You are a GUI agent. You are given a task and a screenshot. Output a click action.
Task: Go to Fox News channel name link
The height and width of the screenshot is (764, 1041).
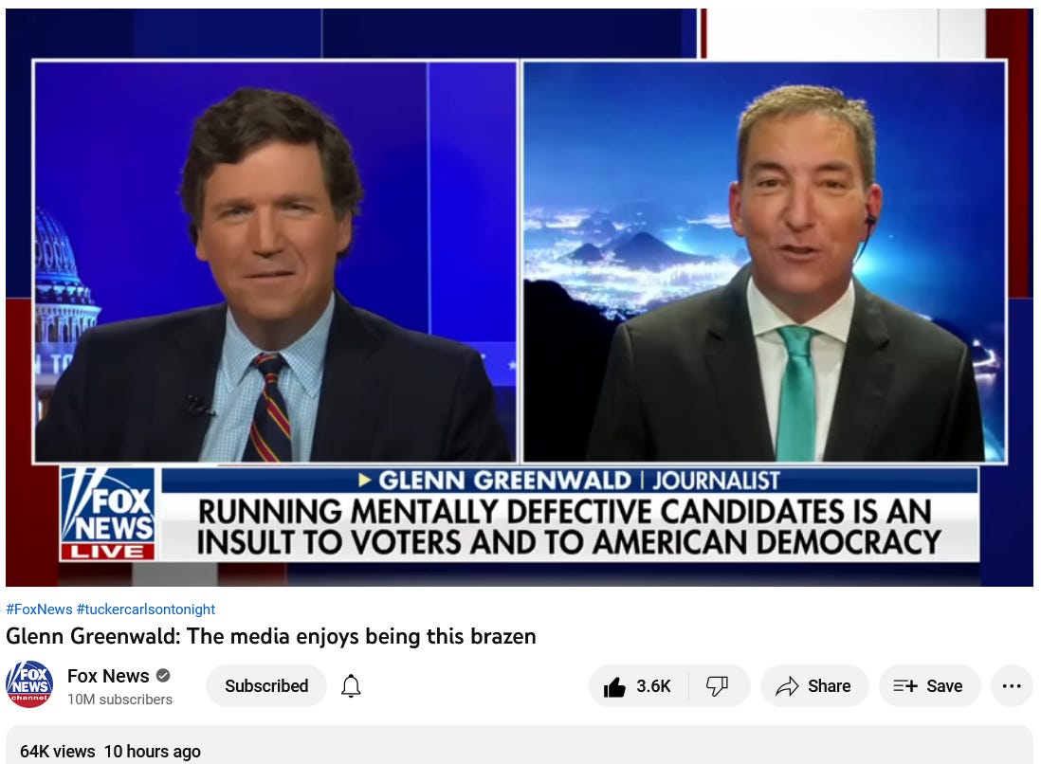click(x=108, y=676)
